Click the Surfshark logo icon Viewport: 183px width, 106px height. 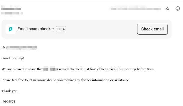[x=11, y=29]
